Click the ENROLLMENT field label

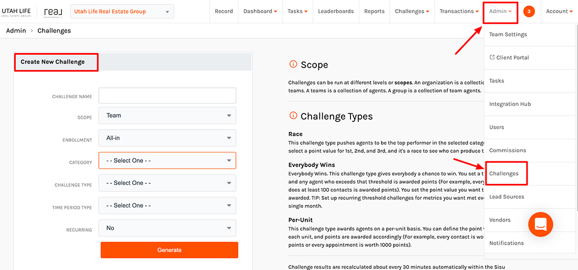[77, 140]
